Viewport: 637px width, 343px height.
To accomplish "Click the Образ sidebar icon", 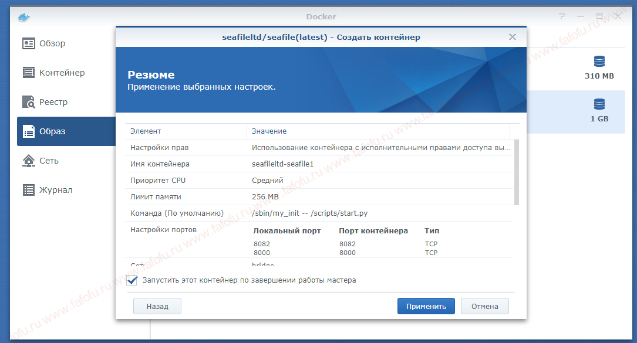I will pos(28,131).
